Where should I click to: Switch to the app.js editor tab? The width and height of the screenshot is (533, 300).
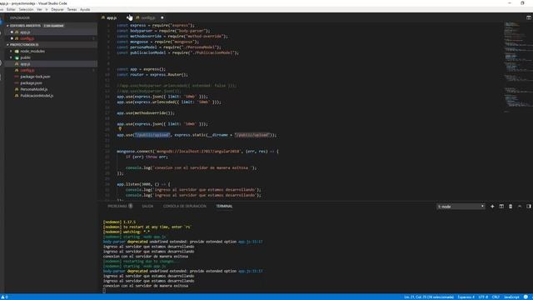click(x=112, y=17)
